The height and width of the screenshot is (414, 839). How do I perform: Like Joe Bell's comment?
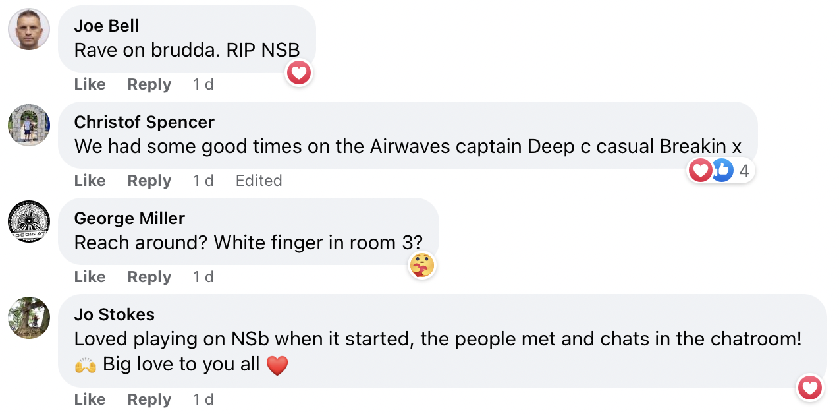pos(90,84)
